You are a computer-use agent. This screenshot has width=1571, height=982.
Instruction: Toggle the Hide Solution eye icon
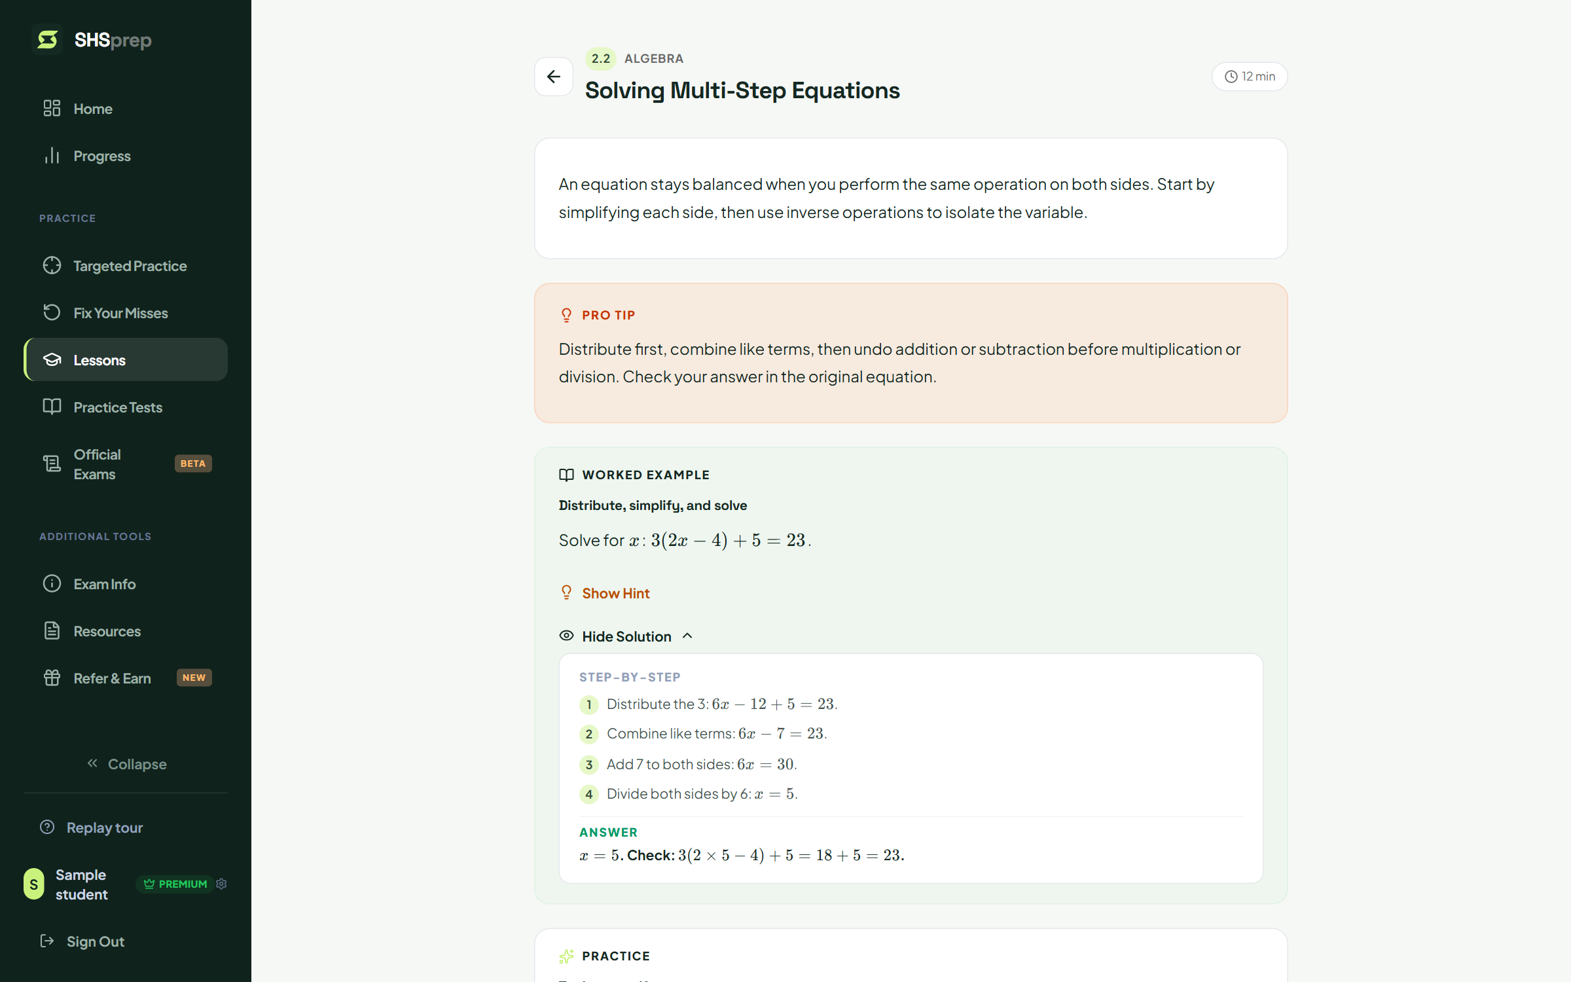(567, 636)
